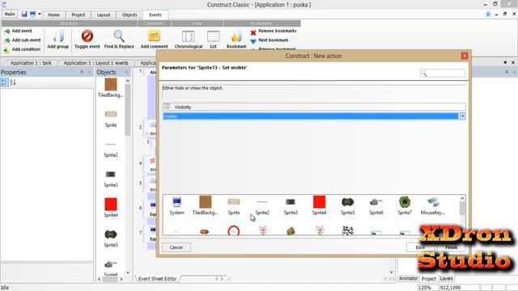
Task: Select Sprite5 tank in dialog object list
Action: pos(347,206)
